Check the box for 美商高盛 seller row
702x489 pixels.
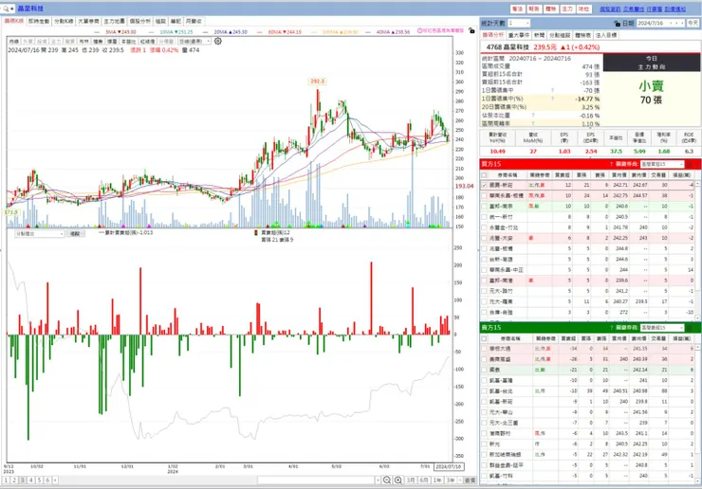pyautogui.click(x=484, y=359)
